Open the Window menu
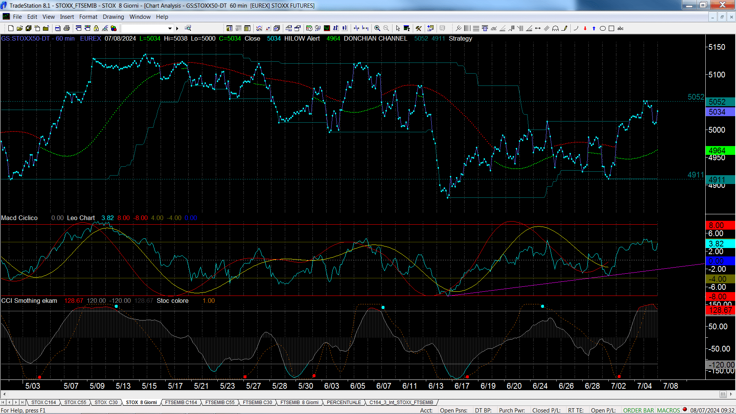Viewport: 736px width, 414px height. click(x=140, y=17)
